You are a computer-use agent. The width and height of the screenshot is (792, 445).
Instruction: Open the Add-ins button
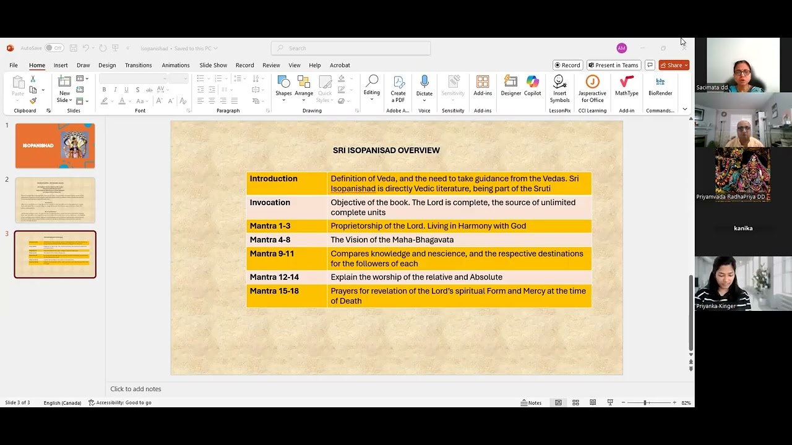483,87
